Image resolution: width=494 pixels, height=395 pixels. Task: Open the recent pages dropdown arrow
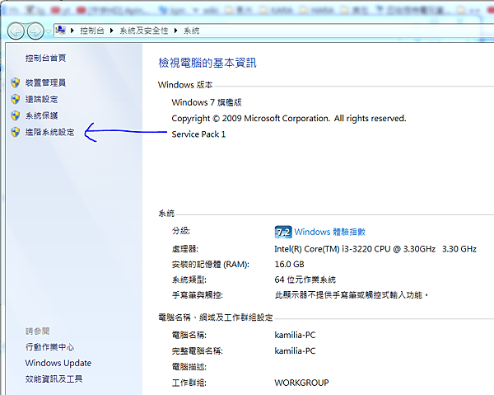click(49, 31)
